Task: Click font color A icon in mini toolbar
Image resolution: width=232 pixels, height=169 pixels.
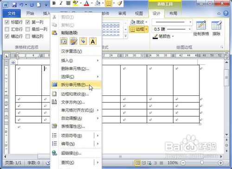Action: pos(86,3)
